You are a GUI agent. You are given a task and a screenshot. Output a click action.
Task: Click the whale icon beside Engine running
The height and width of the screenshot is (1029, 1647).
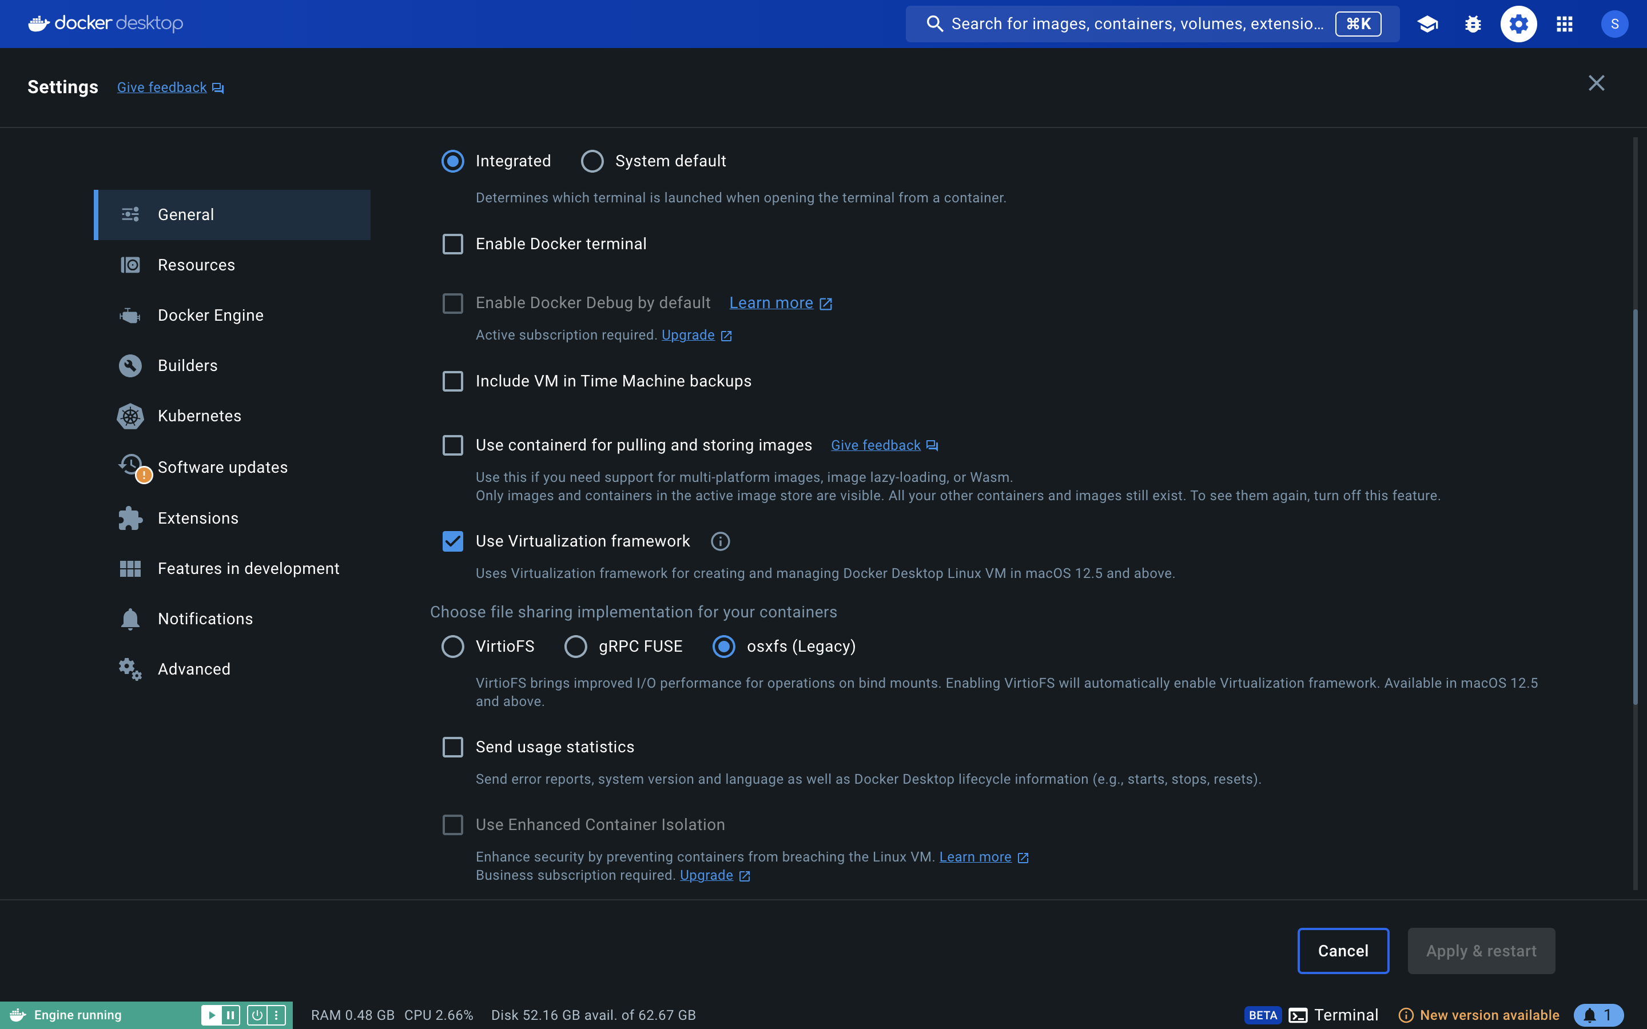[x=18, y=1015]
